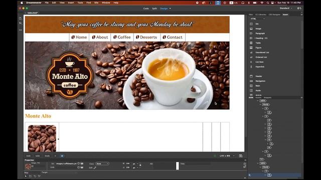This screenshot has height=180, width=321.
Task: Insert a Main element
Action: click(258, 85)
